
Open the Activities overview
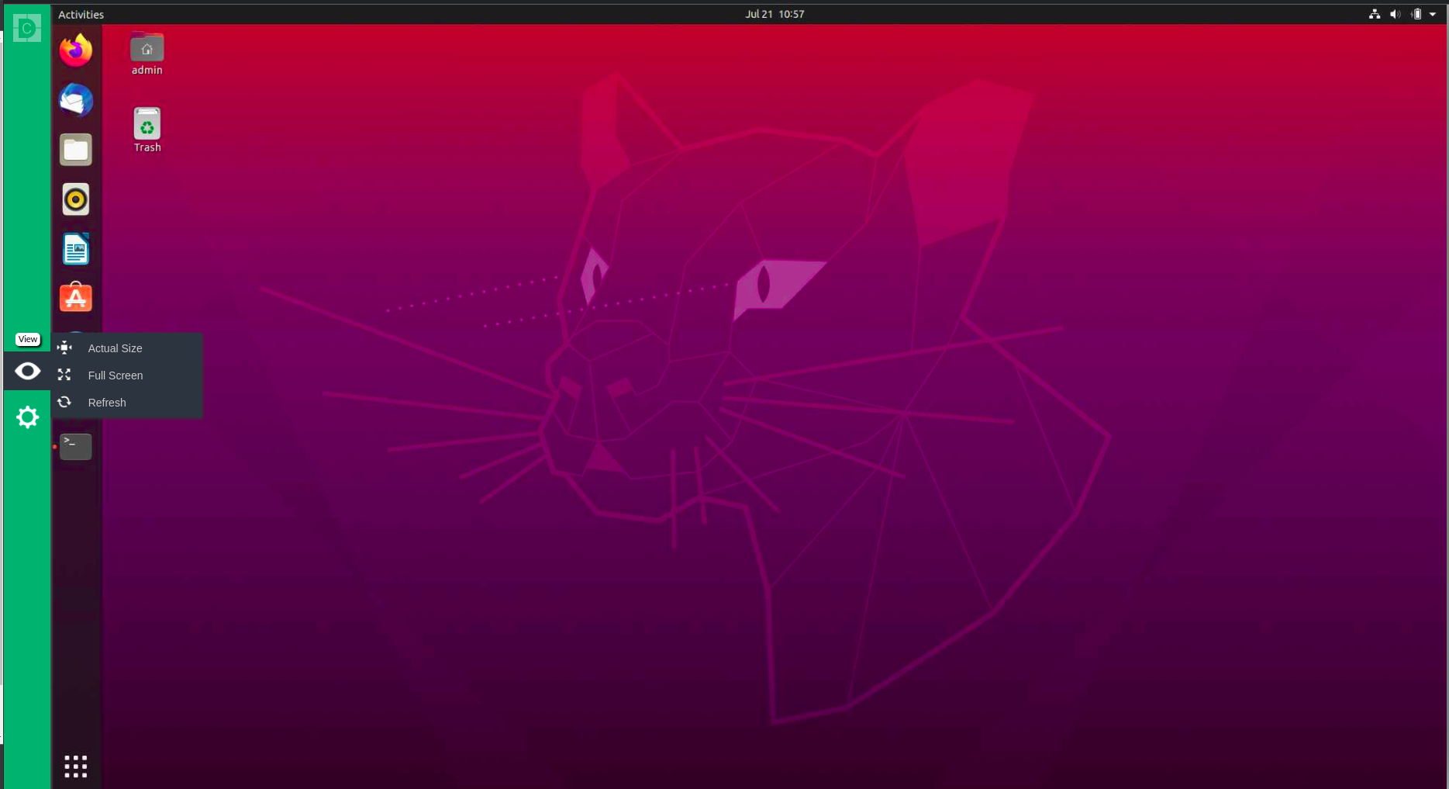pos(81,14)
